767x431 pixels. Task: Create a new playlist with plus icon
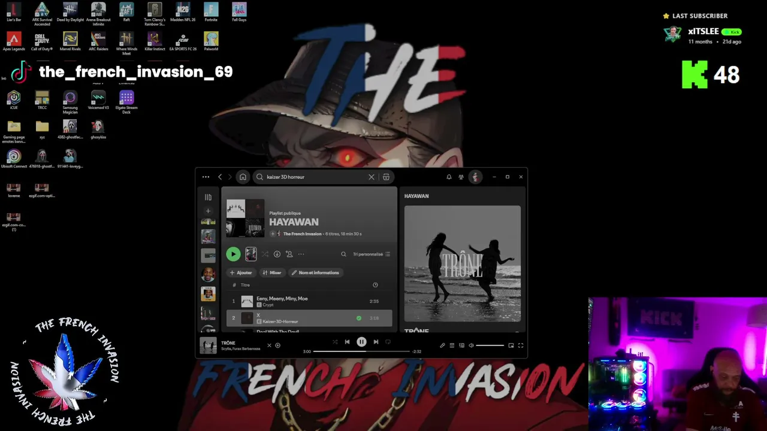(208, 211)
